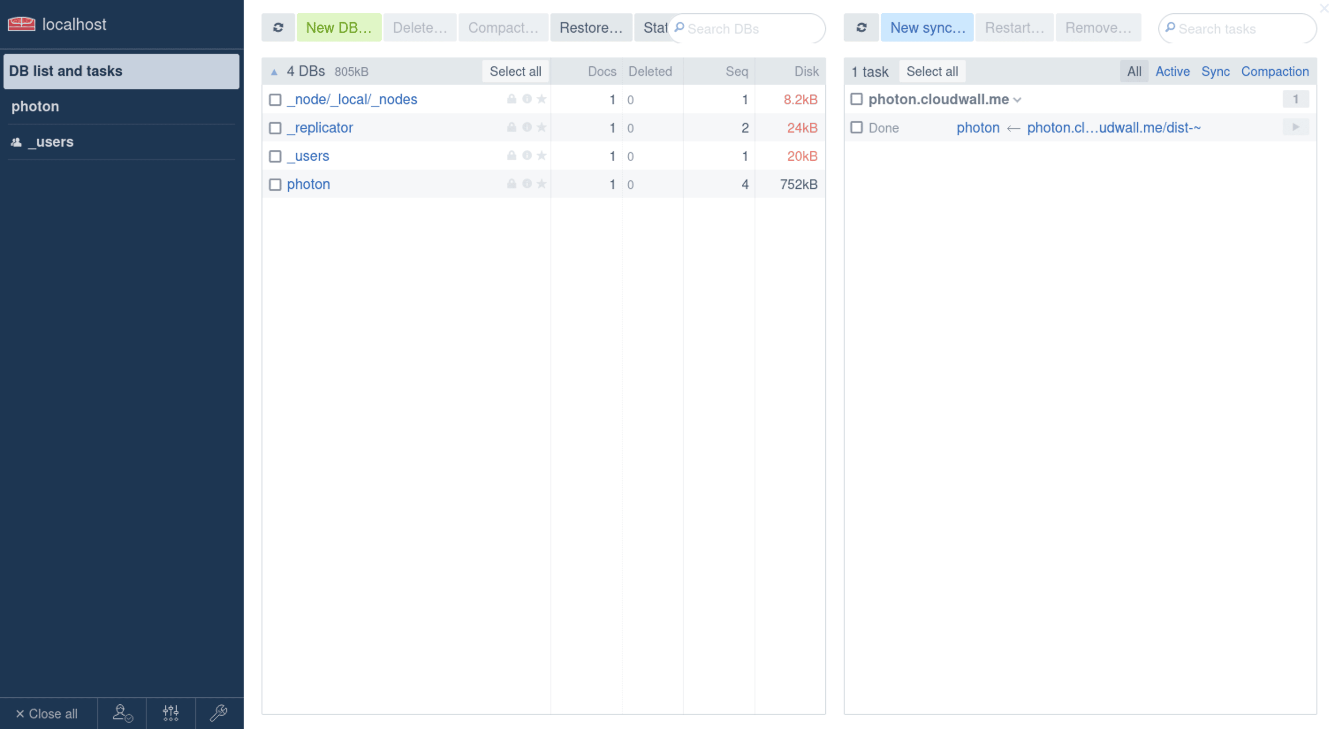The image size is (1335, 729).
Task: Sort databases by Docs column
Action: (602, 72)
